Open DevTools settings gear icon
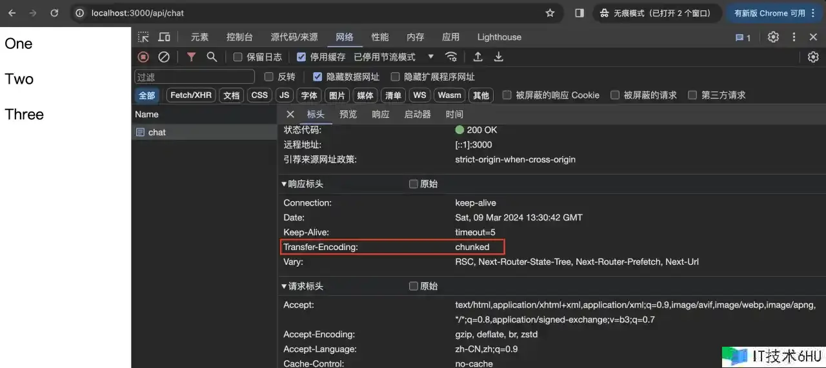This screenshot has height=368, width=826. tap(773, 37)
